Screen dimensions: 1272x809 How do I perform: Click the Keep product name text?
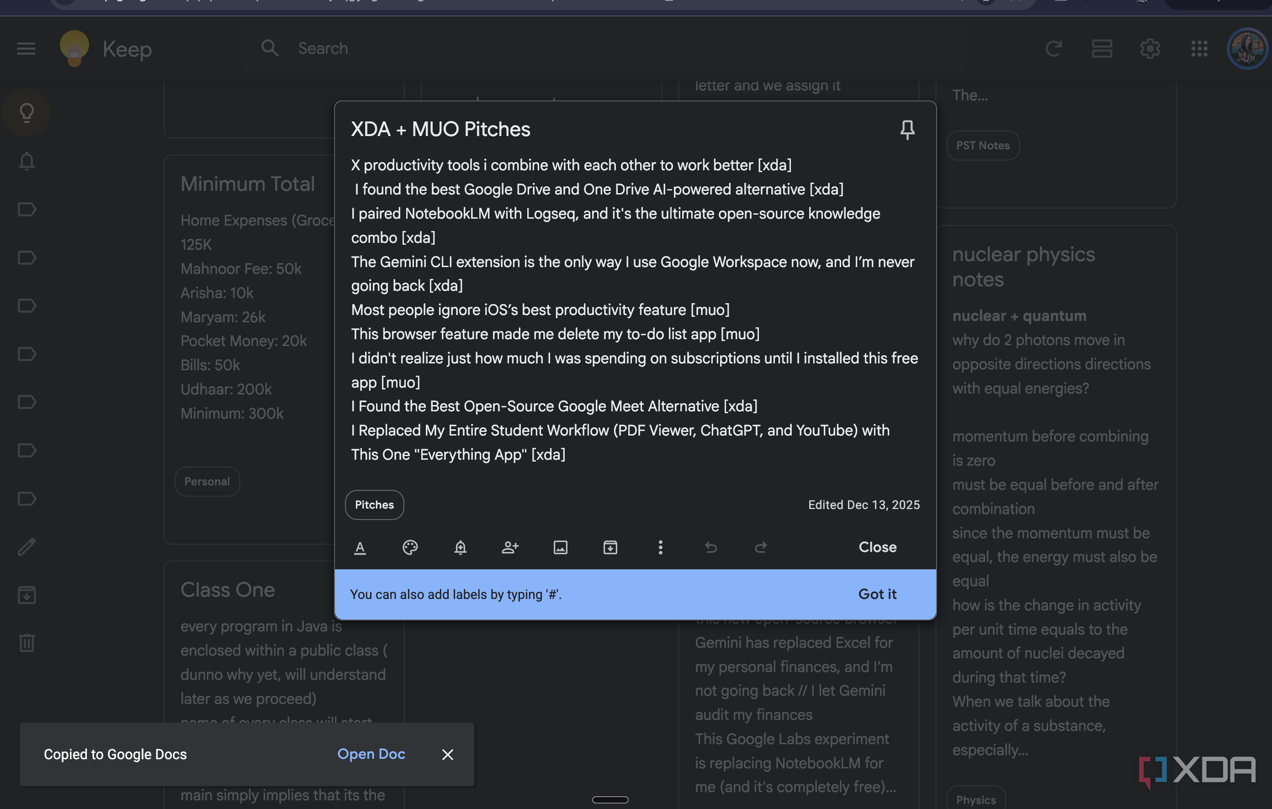click(127, 49)
